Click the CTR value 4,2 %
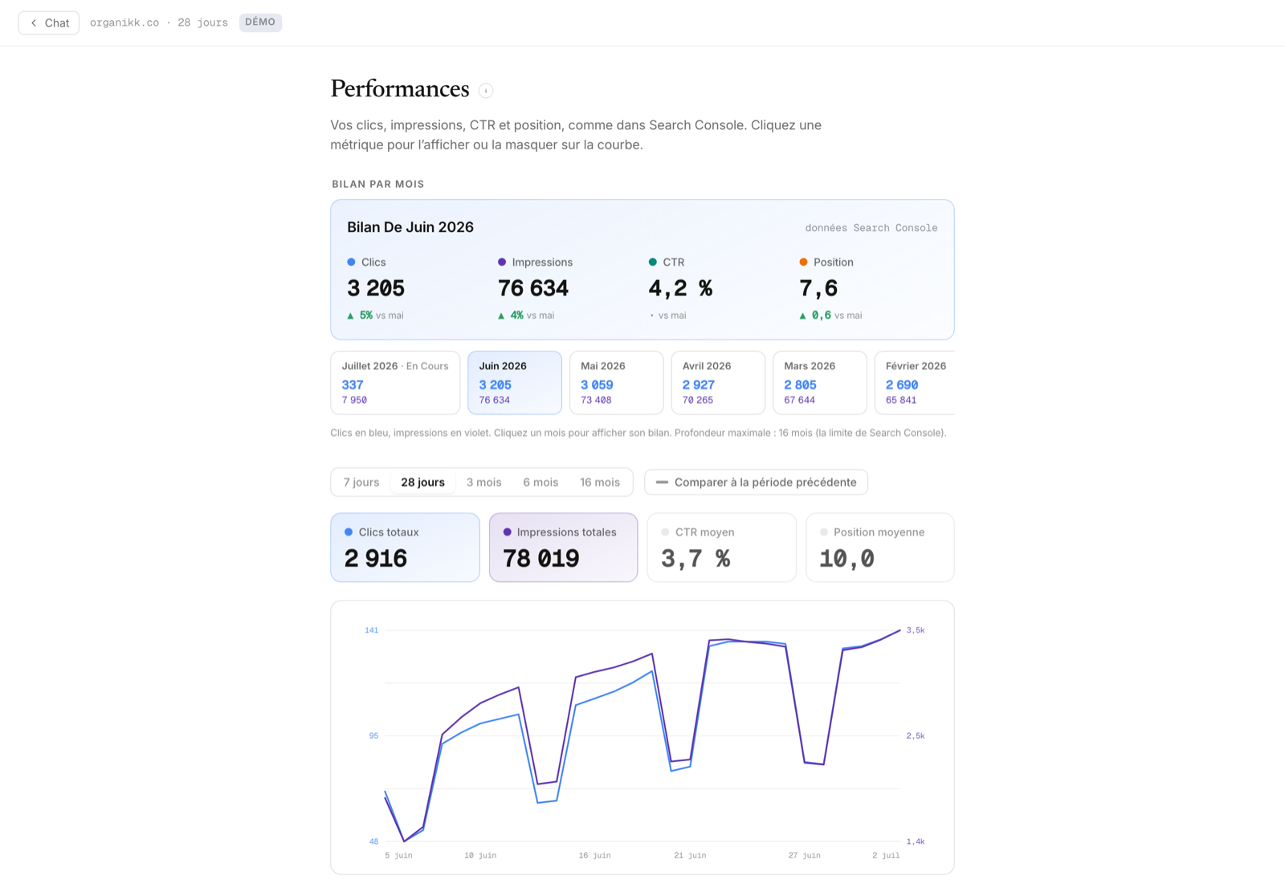The width and height of the screenshot is (1285, 892). [680, 288]
